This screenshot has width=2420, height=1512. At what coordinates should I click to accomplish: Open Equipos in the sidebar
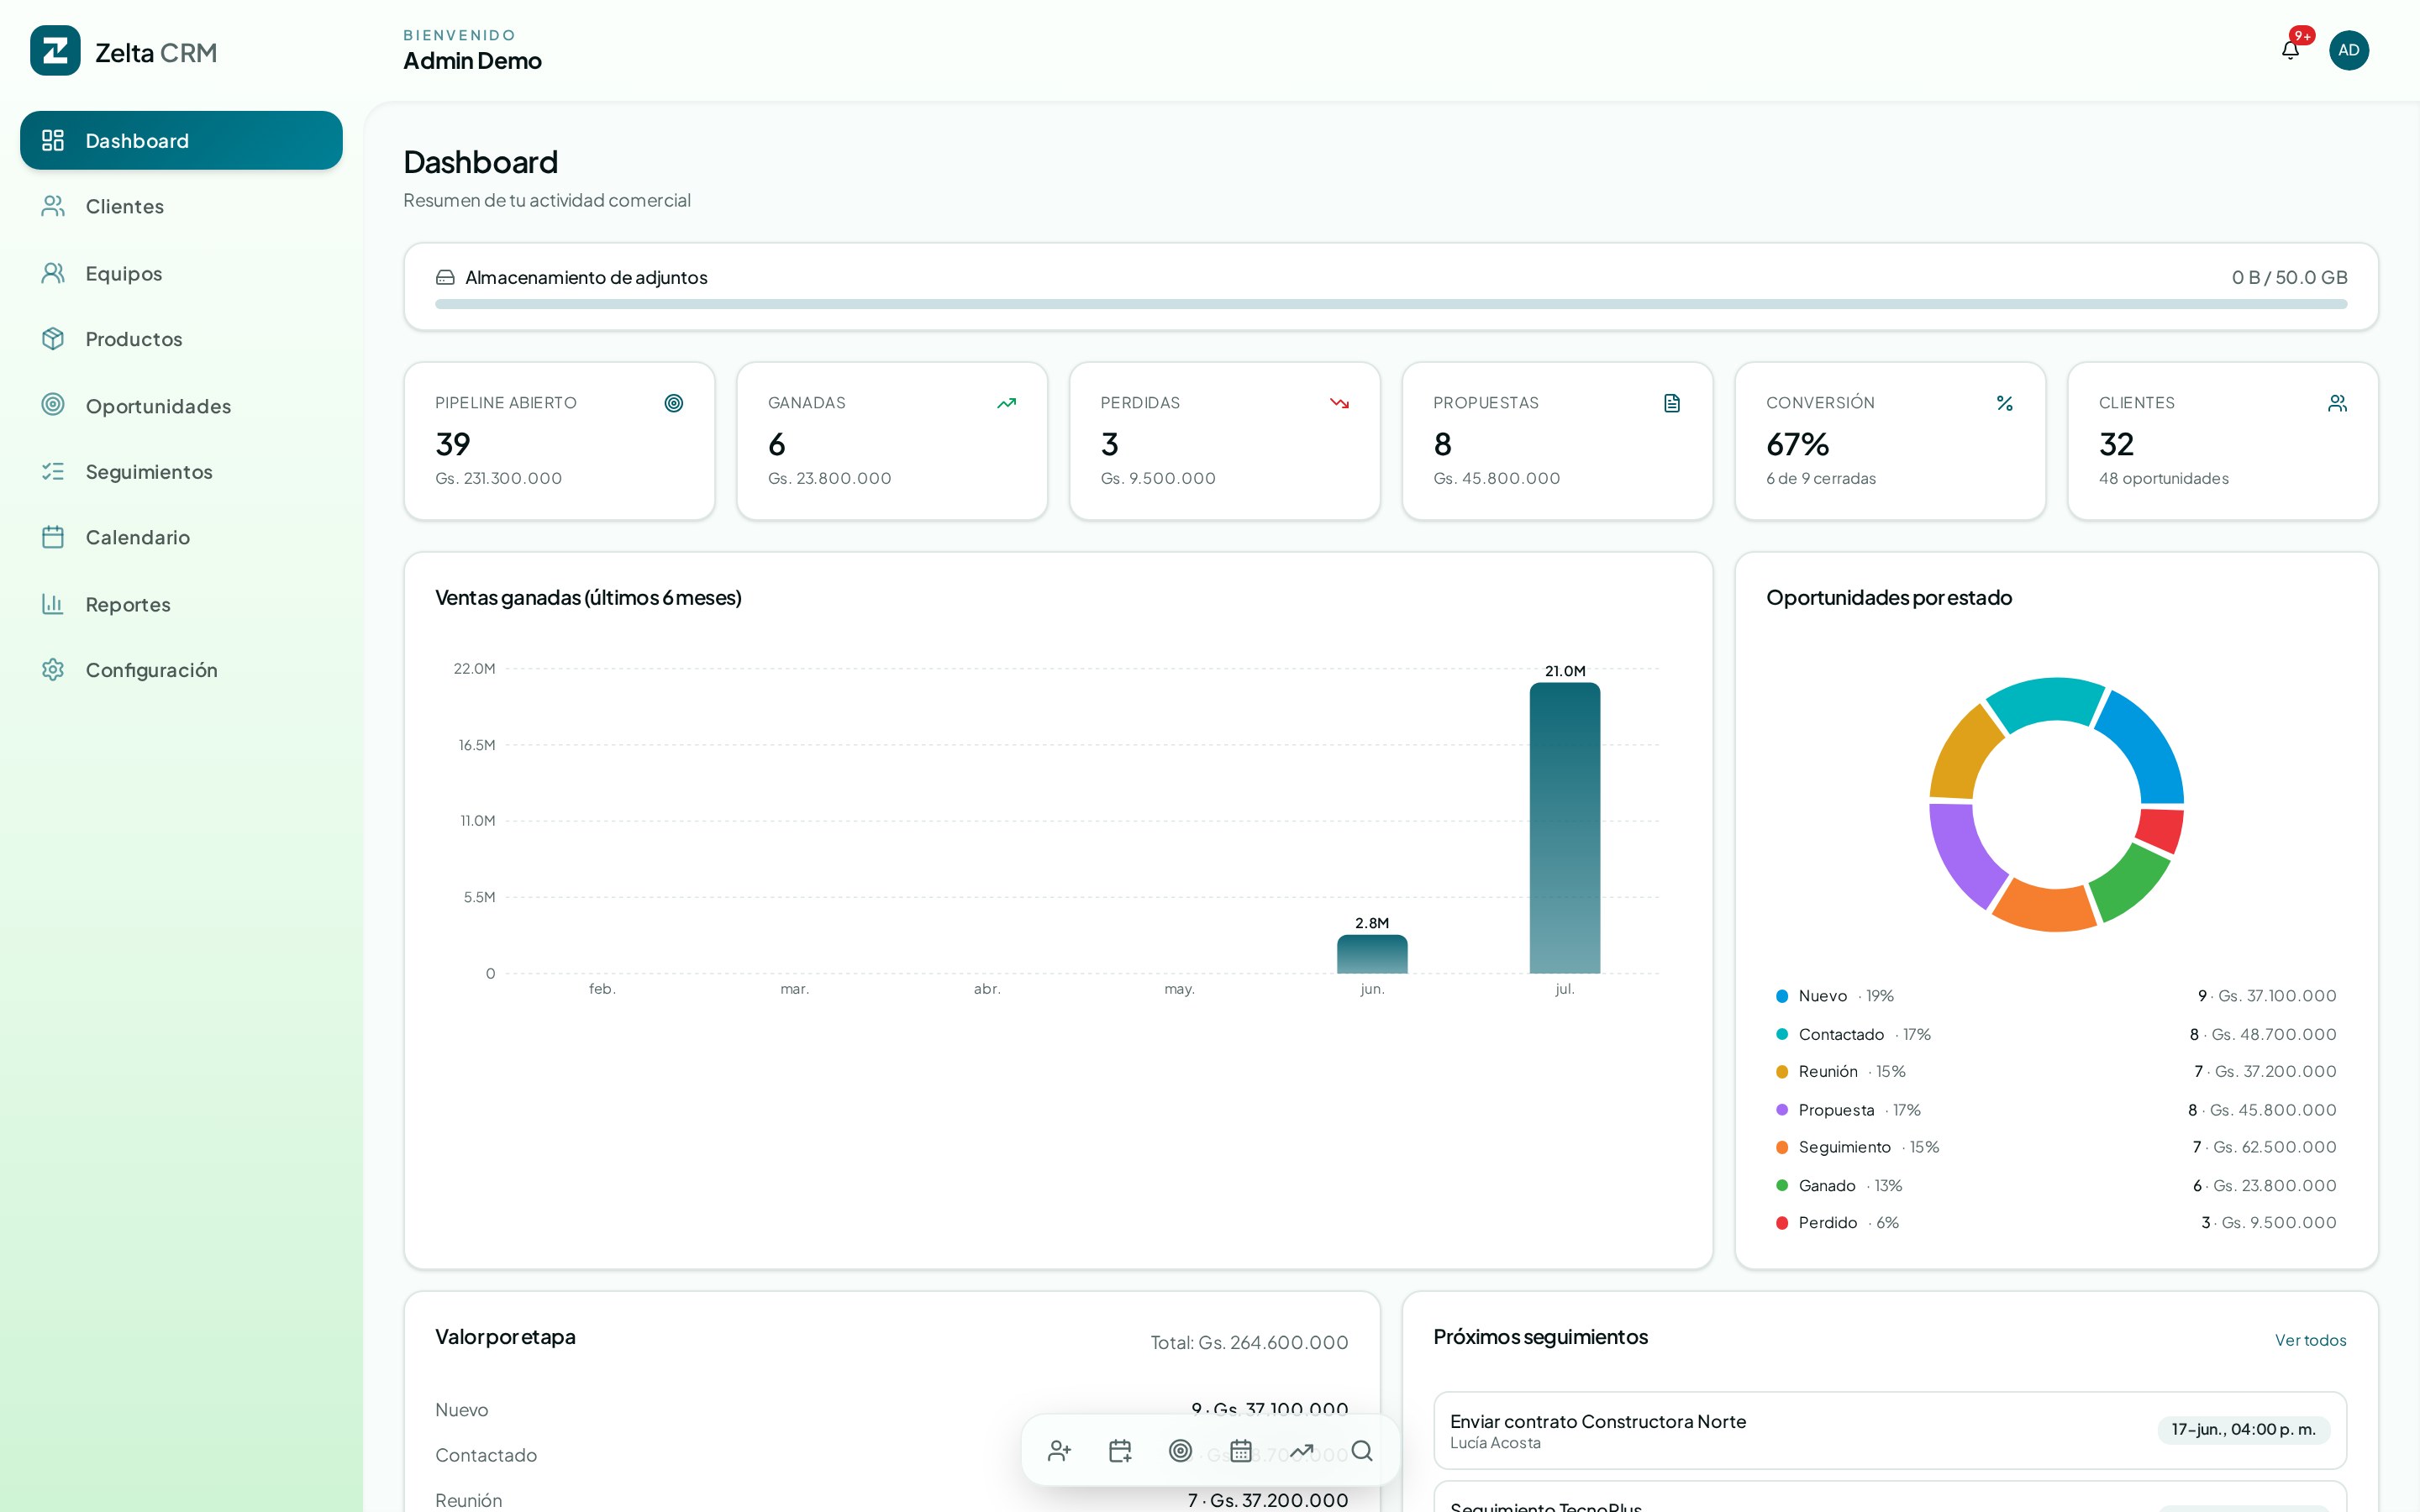tap(181, 273)
